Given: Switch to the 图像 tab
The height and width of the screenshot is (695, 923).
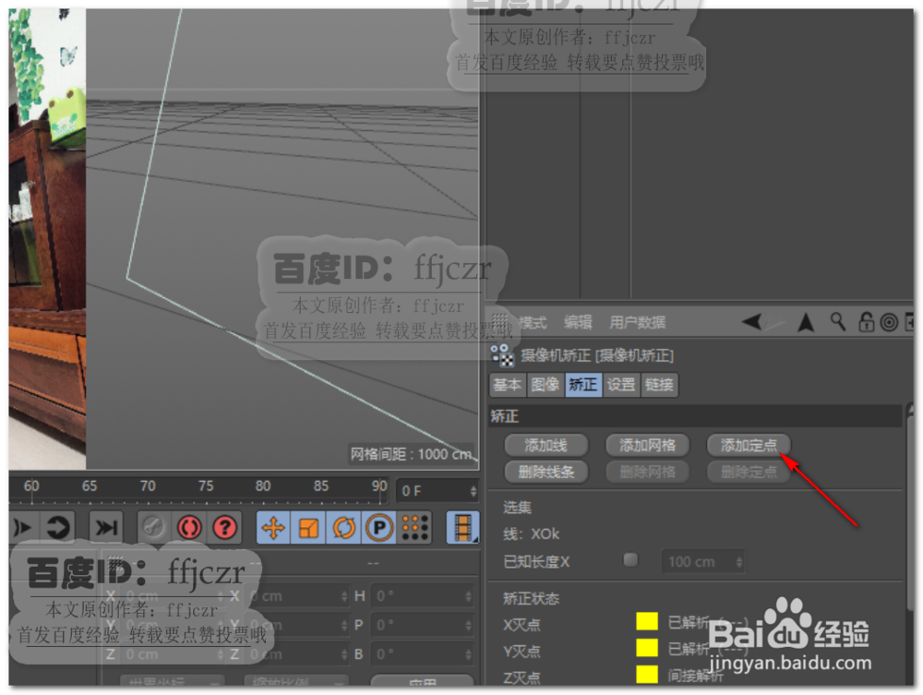Looking at the screenshot, I should [x=545, y=385].
